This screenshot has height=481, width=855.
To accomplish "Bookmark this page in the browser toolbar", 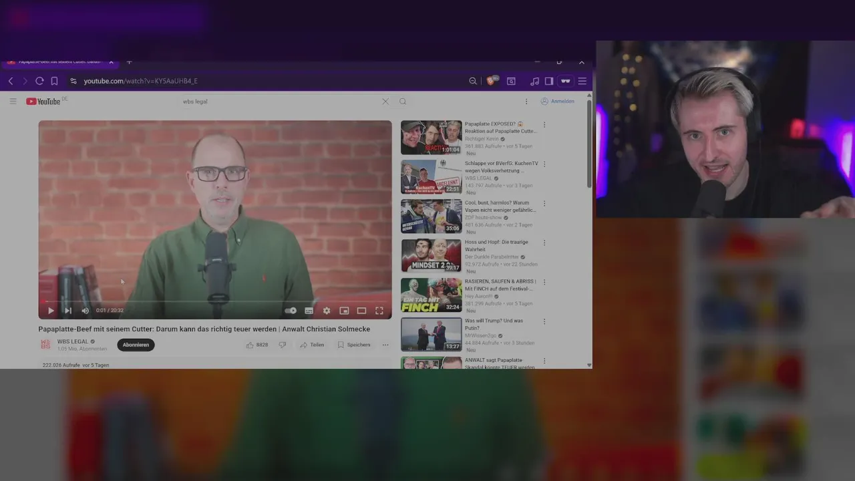I will [x=54, y=81].
